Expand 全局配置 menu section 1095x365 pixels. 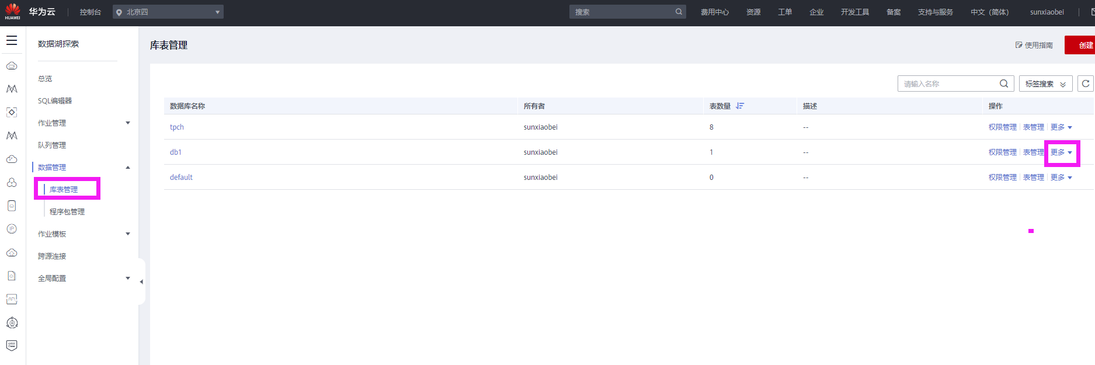coord(128,278)
